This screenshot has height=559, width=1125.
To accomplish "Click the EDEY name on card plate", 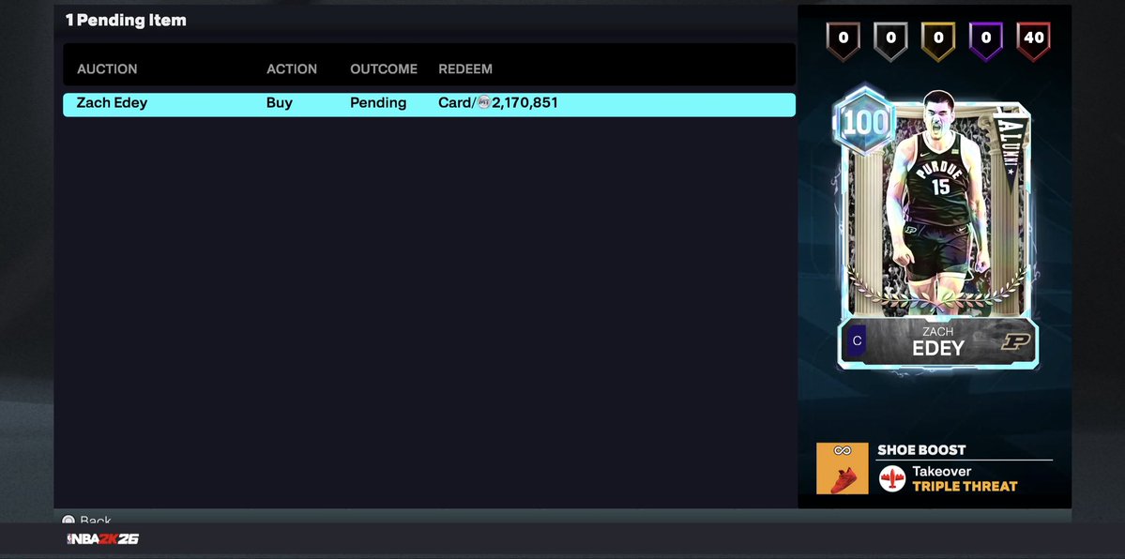I will pos(937,349).
